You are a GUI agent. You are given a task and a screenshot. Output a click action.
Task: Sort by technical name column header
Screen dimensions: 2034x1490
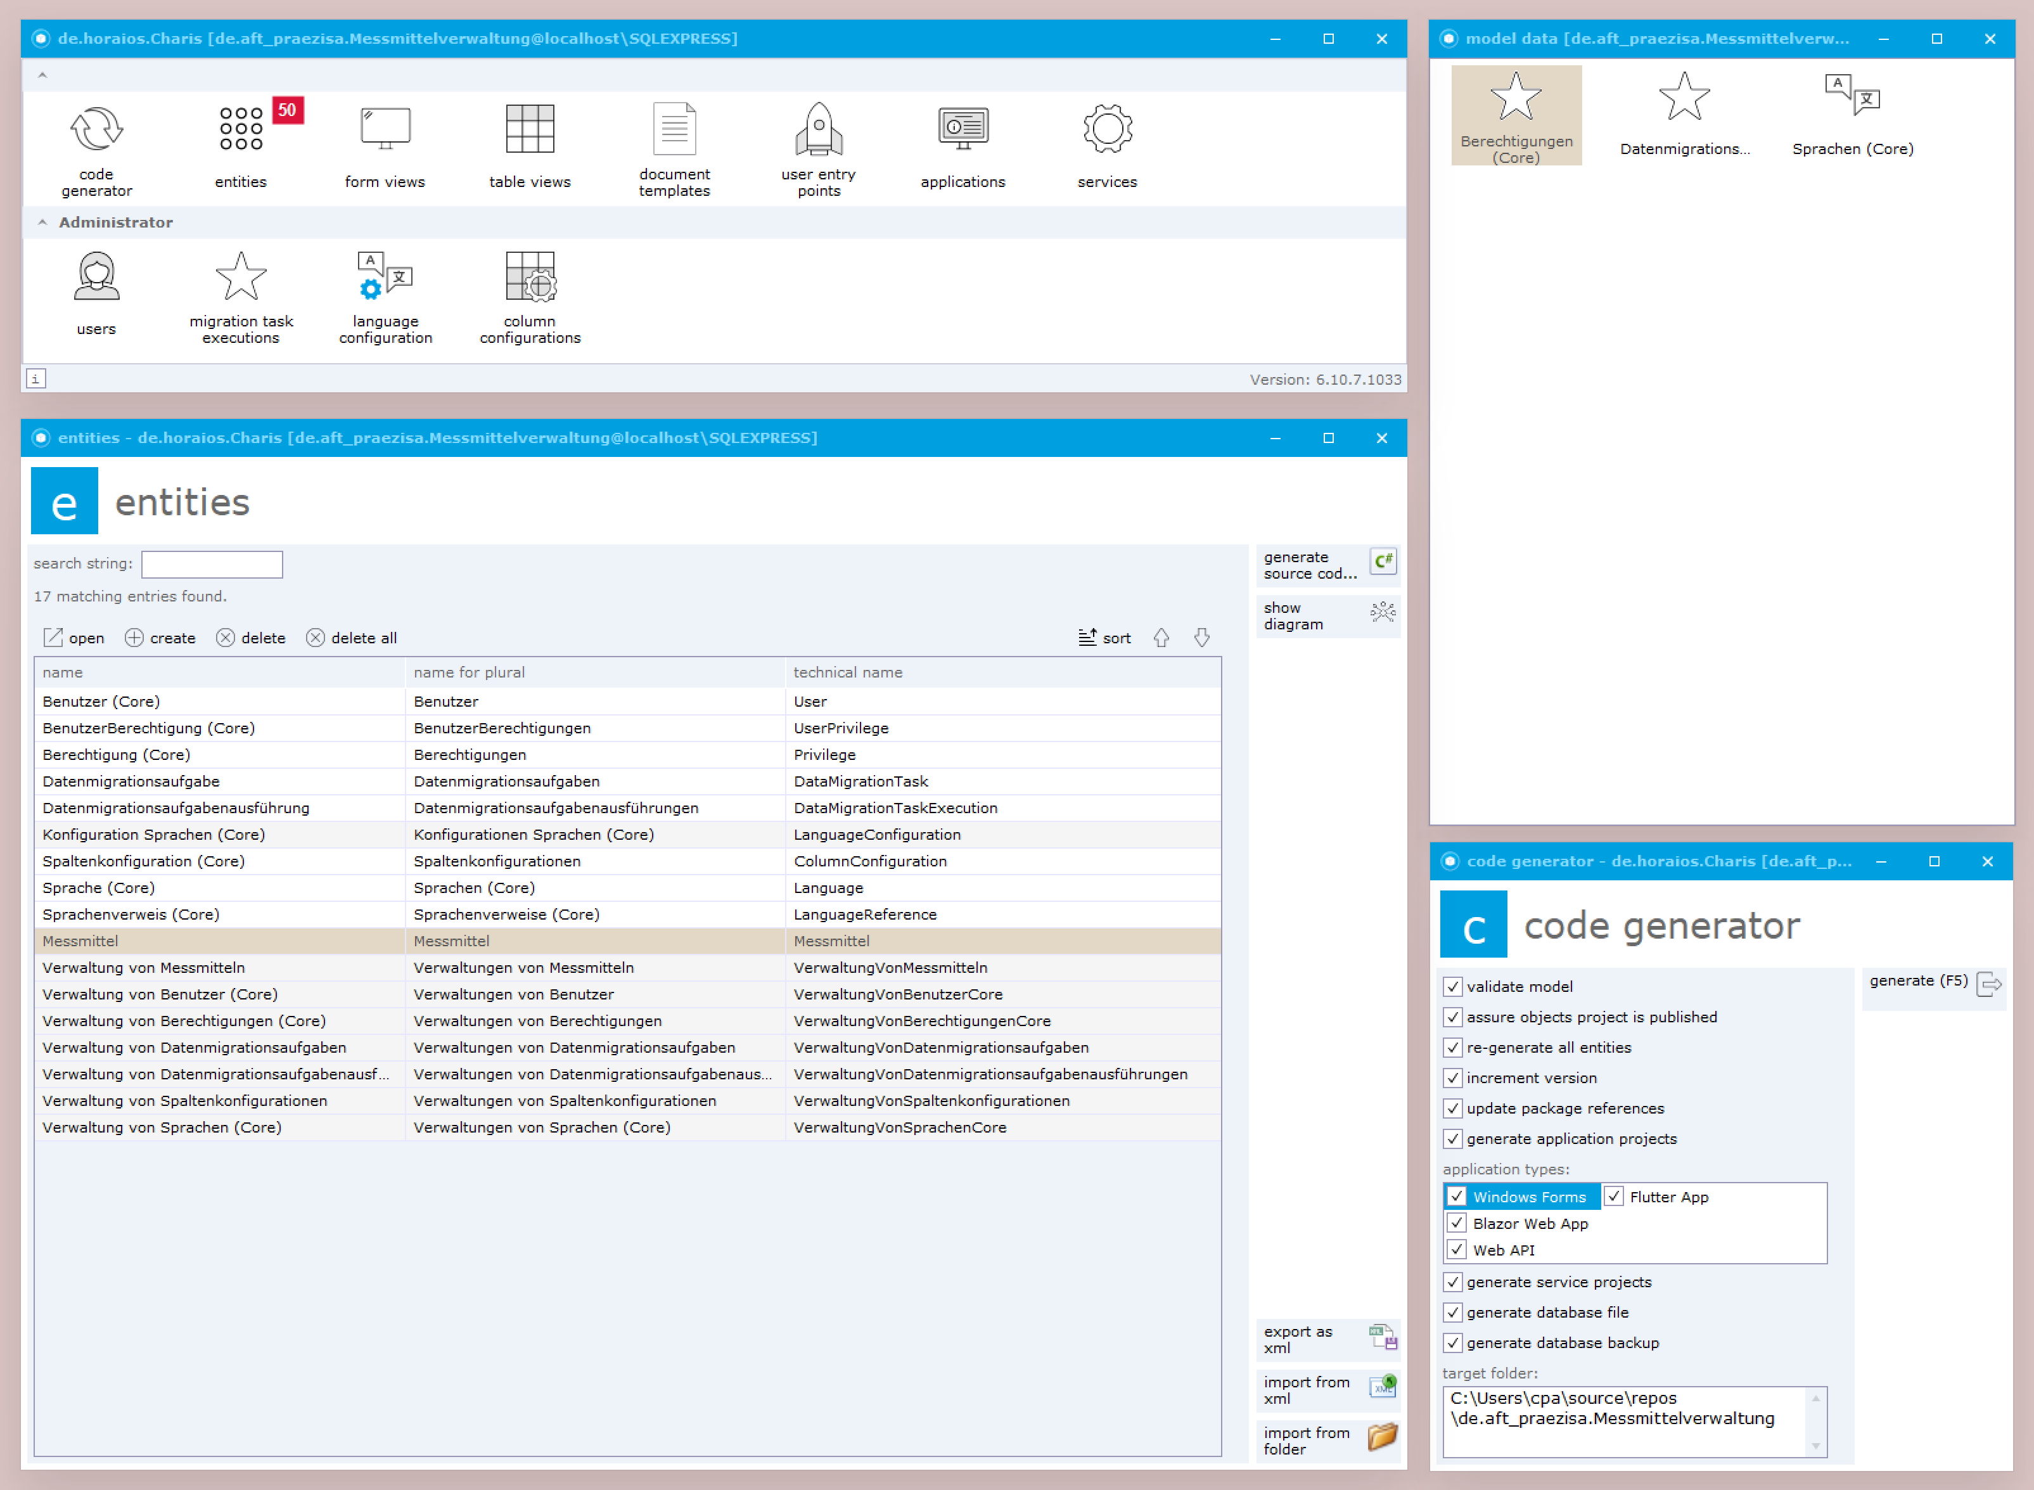(1002, 673)
